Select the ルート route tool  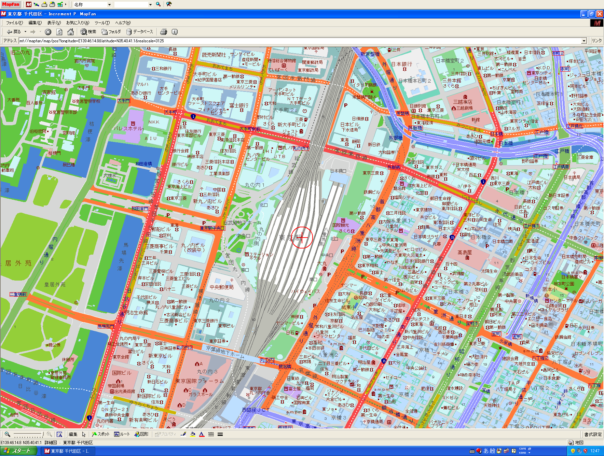(x=122, y=434)
